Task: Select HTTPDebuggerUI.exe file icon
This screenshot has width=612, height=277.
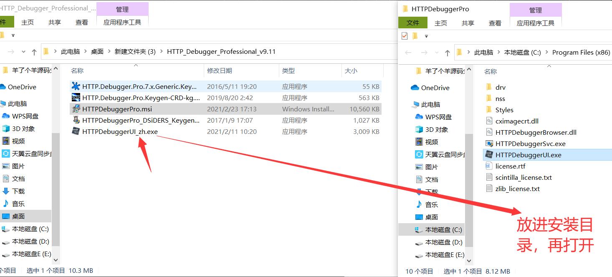Action: 489,155
